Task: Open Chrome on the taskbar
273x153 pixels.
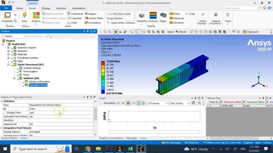Action: (x=88, y=149)
